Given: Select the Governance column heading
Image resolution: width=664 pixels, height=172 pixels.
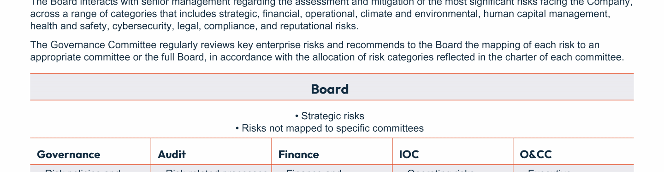Looking at the screenshot, I should 69,155.
